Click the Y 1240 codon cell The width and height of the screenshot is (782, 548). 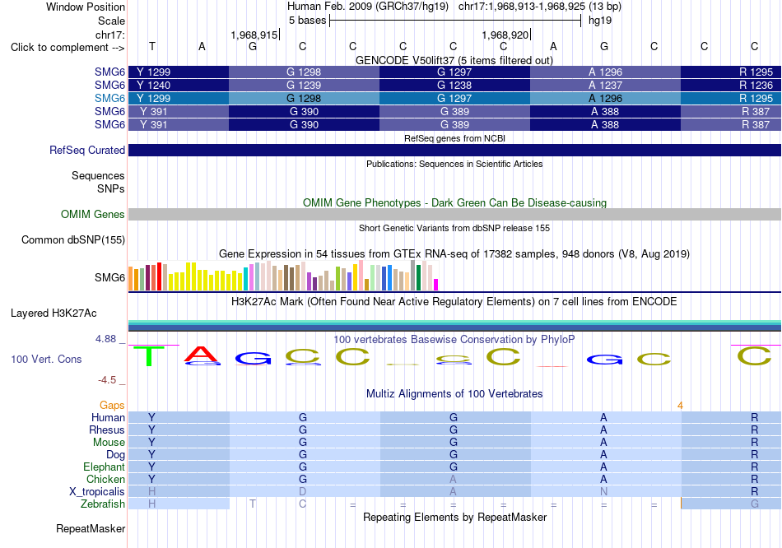[x=179, y=86]
